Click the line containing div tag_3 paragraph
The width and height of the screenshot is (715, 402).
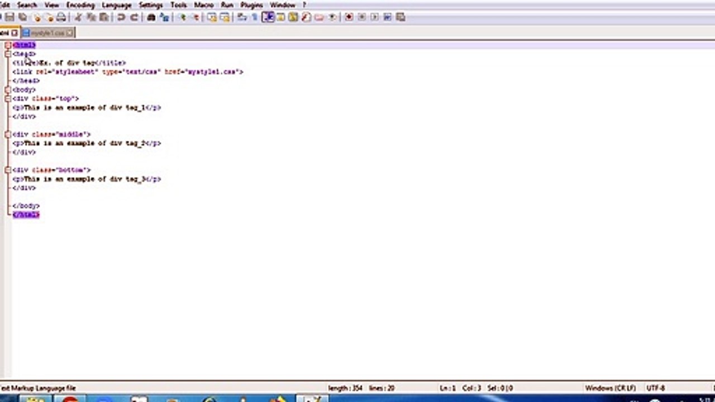tap(87, 179)
